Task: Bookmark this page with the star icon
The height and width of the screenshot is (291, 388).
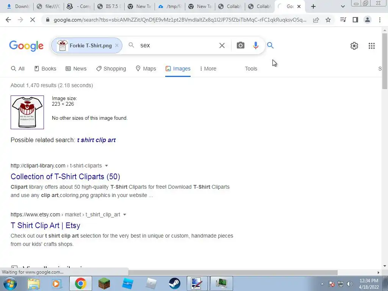Action: tap(328, 20)
